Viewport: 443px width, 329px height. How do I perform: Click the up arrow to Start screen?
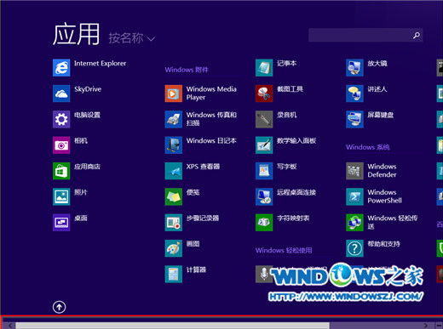[59, 307]
